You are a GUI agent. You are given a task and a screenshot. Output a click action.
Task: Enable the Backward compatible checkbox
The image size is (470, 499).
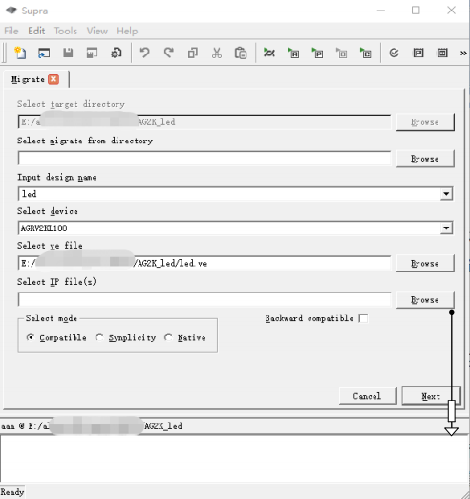tap(363, 318)
